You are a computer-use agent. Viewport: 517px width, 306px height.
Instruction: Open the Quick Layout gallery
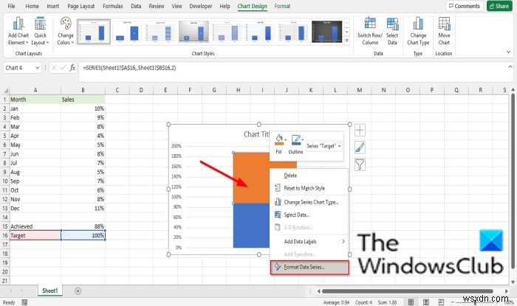pos(40,31)
